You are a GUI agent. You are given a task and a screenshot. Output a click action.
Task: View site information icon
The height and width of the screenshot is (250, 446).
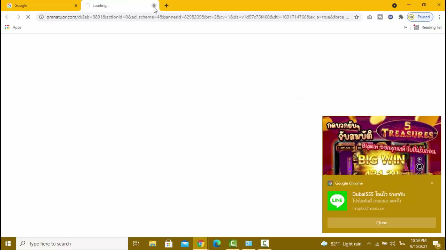pyautogui.click(x=41, y=17)
